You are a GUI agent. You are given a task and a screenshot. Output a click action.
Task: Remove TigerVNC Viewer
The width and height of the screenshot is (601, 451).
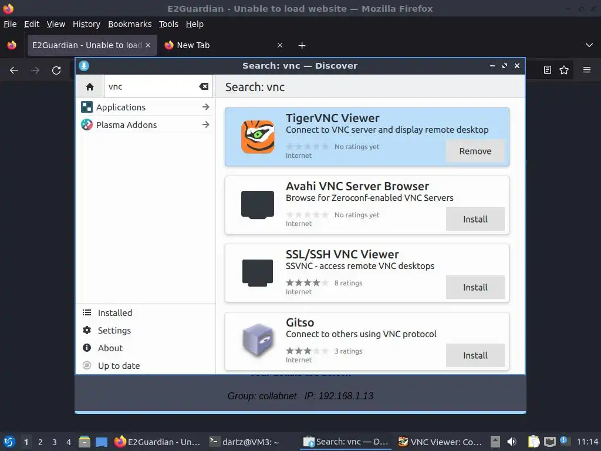pos(475,151)
